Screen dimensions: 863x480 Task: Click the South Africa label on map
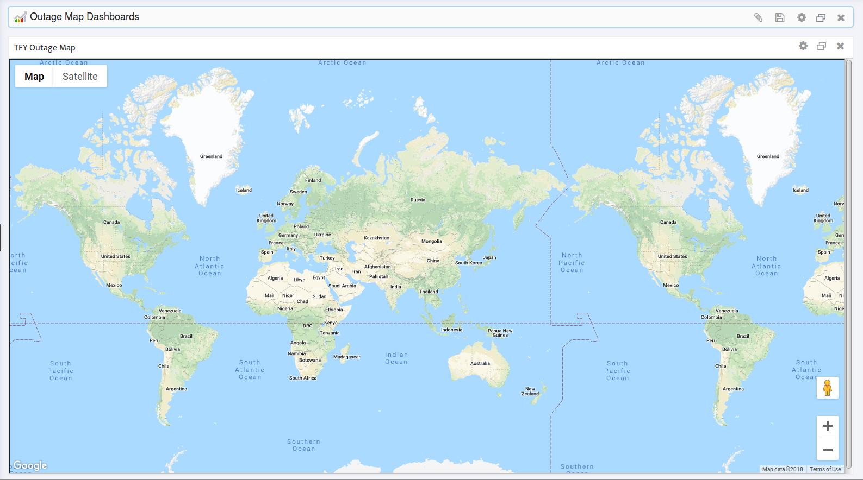pyautogui.click(x=302, y=378)
